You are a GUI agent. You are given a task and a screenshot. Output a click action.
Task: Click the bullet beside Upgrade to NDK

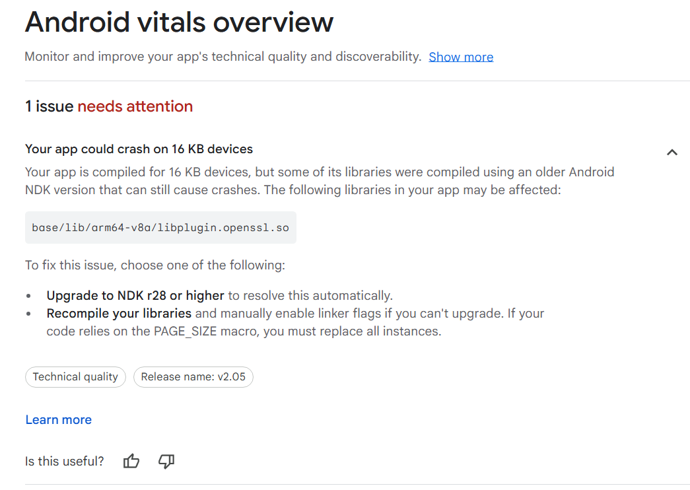pos(28,296)
